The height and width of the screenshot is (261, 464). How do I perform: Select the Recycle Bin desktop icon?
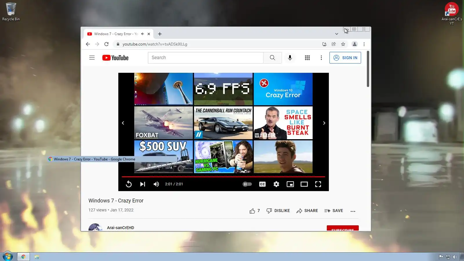[x=11, y=12]
